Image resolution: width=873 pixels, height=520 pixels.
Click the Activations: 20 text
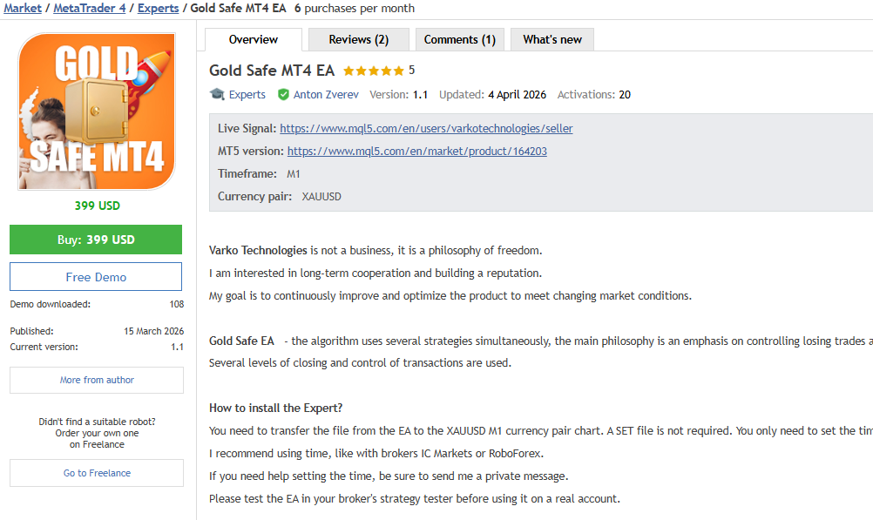click(x=594, y=95)
